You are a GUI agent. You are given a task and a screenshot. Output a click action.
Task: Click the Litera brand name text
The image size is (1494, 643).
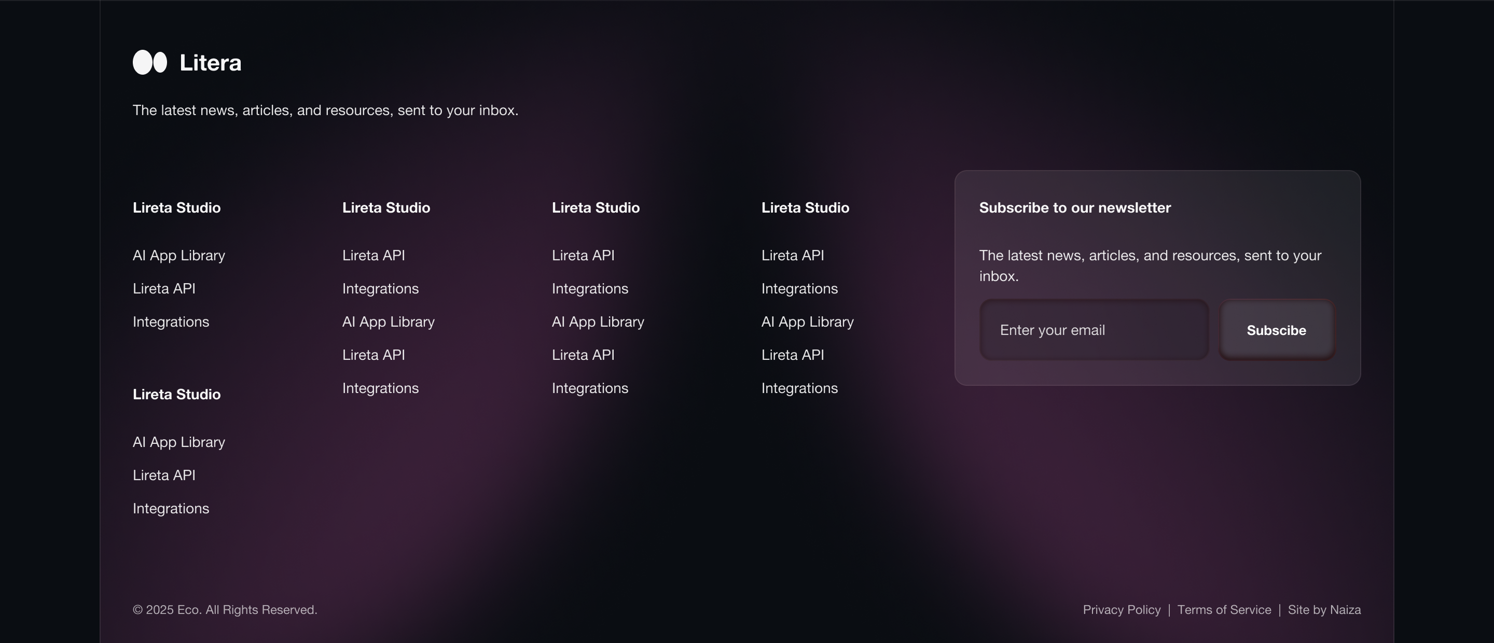pos(210,63)
